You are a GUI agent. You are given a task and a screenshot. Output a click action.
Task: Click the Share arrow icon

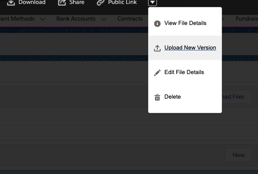(x=62, y=2)
